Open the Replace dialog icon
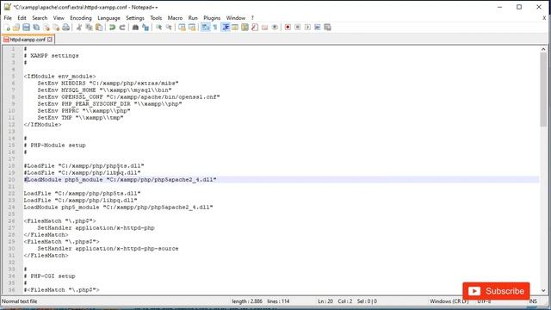This screenshot has width=551, height=310. tap(145, 28)
